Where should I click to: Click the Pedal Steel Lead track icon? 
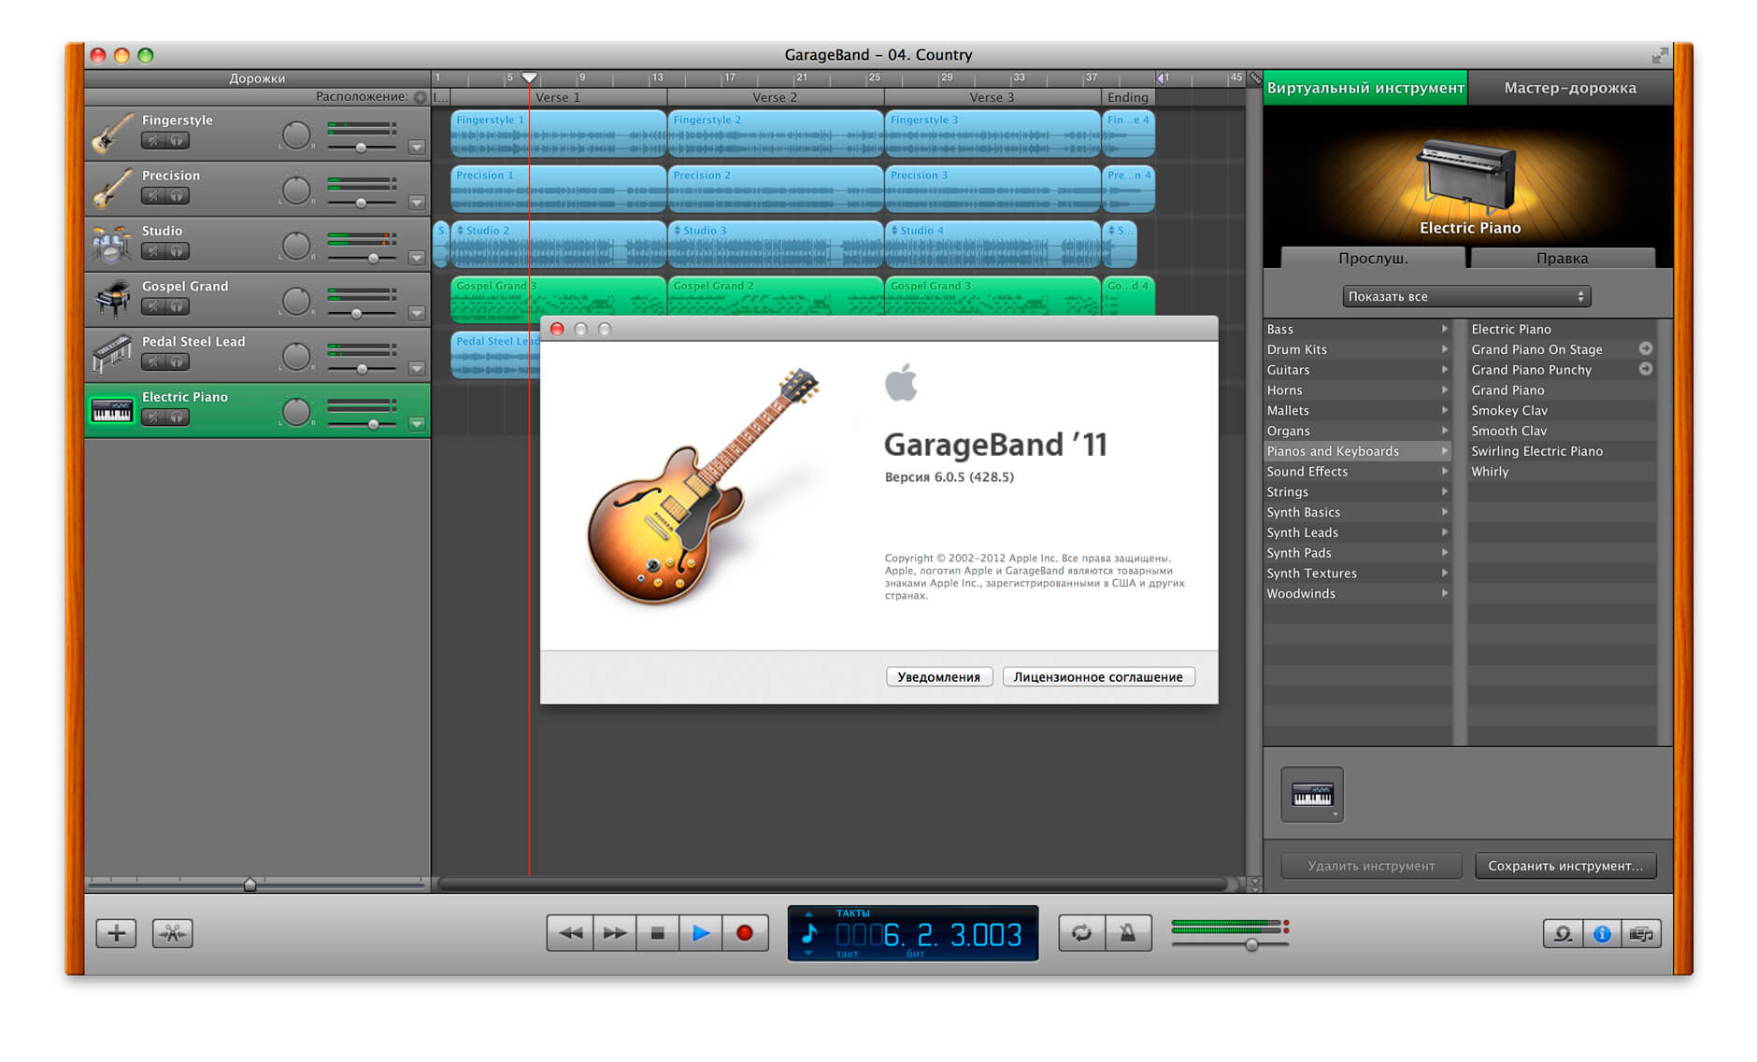[111, 354]
